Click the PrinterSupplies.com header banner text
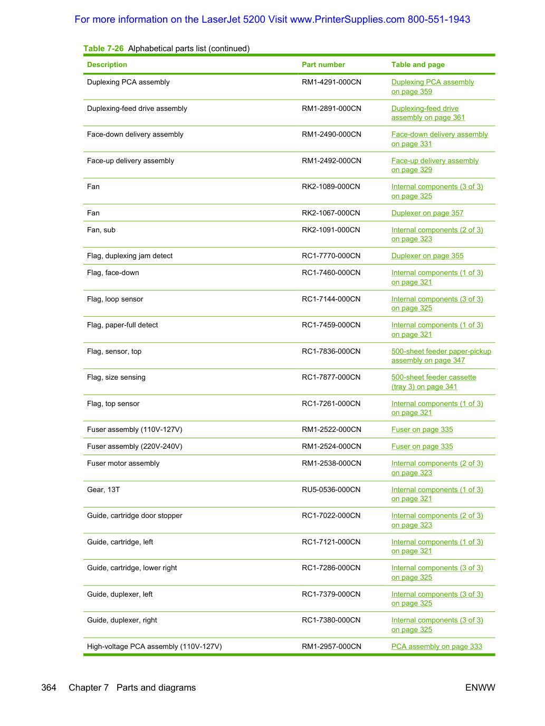 [272, 20]
